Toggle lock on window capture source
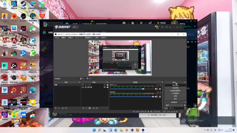Image resolution: width=237 pixels, height=133 pixels. (x=108, y=85)
